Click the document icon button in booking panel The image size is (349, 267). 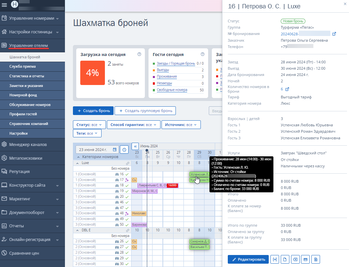click(x=285, y=259)
